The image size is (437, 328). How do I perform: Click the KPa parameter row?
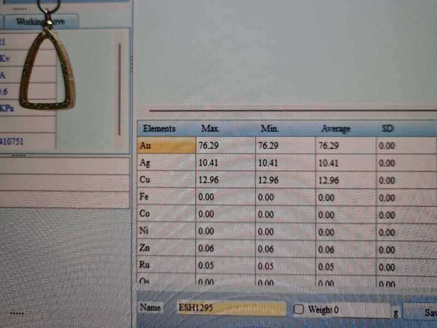(27, 108)
